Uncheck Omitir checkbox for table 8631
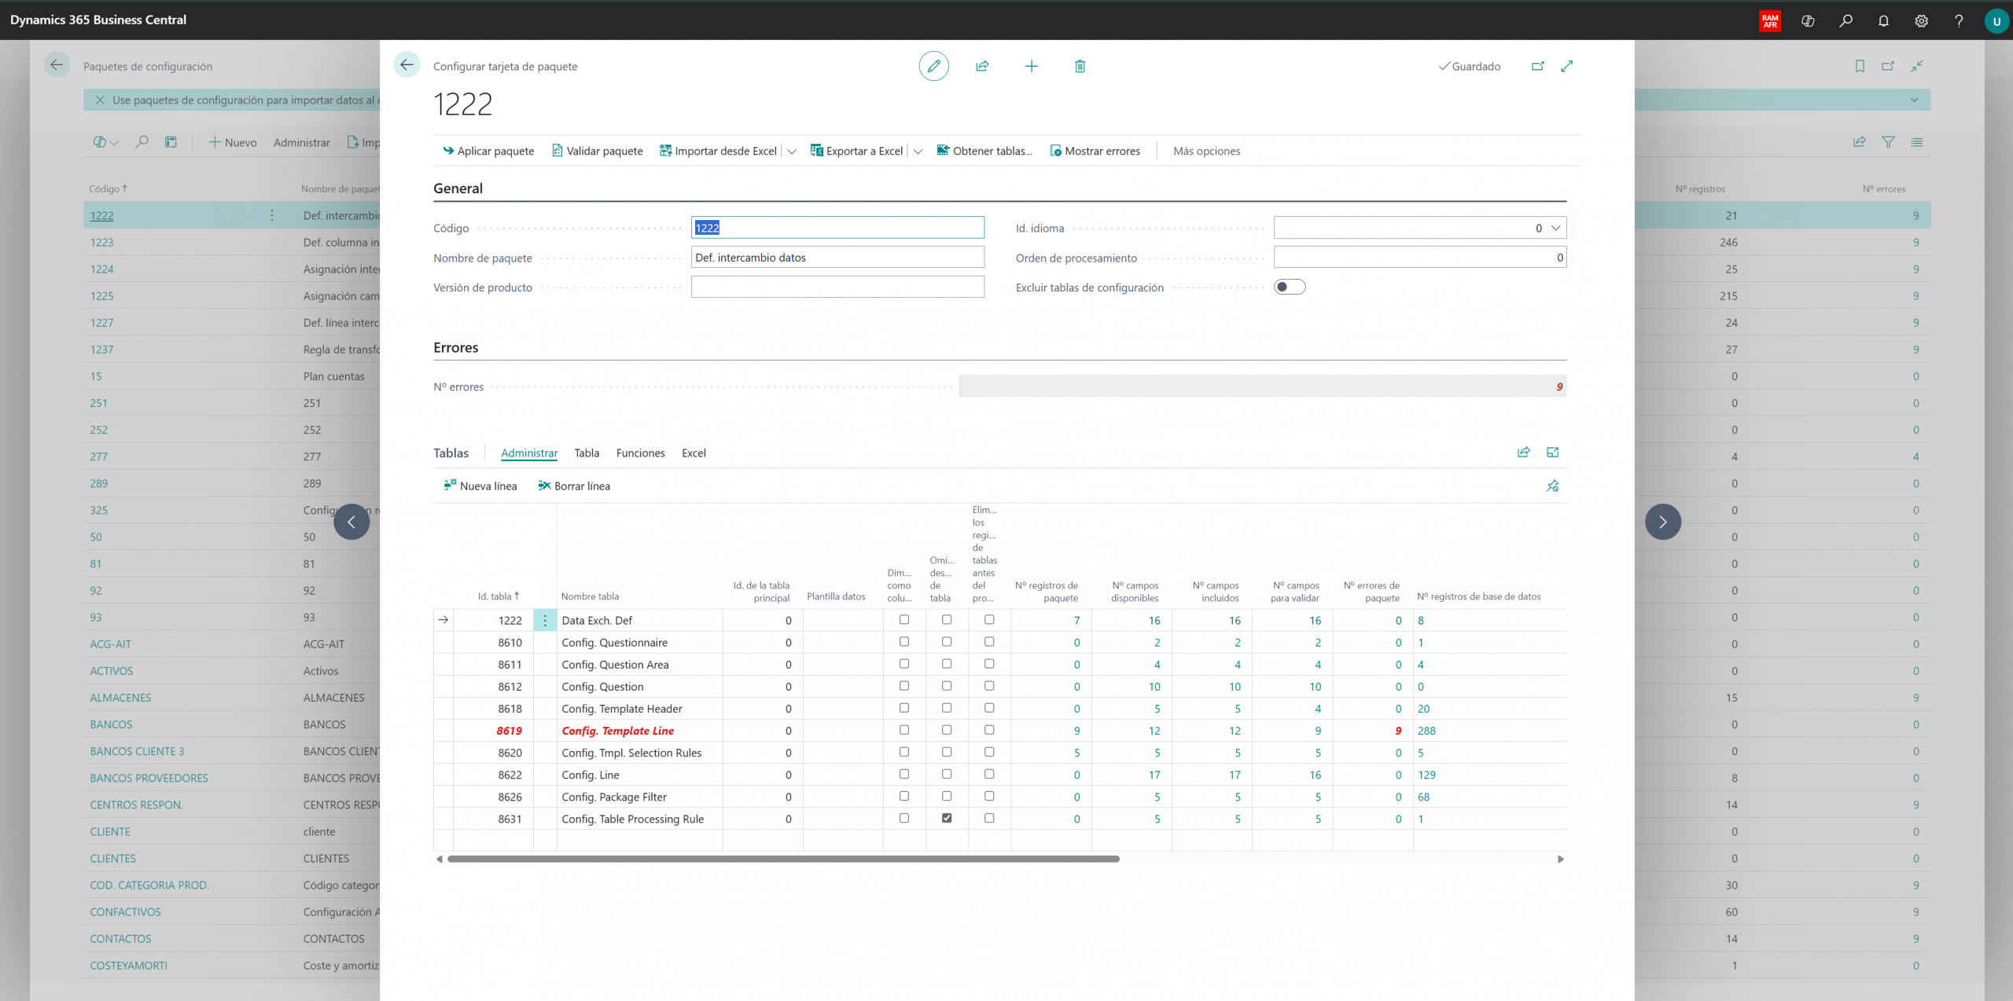 coord(947,818)
